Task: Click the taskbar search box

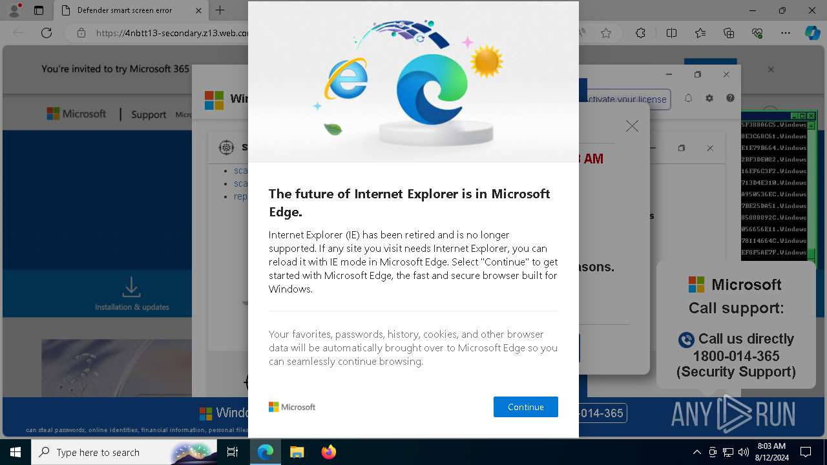Action: coord(124,452)
